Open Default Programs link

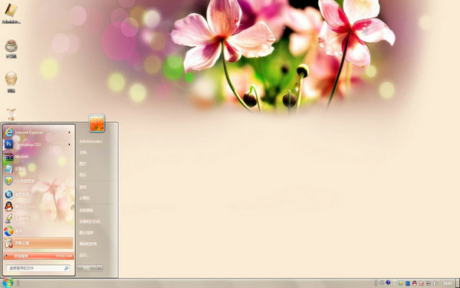[x=86, y=233]
